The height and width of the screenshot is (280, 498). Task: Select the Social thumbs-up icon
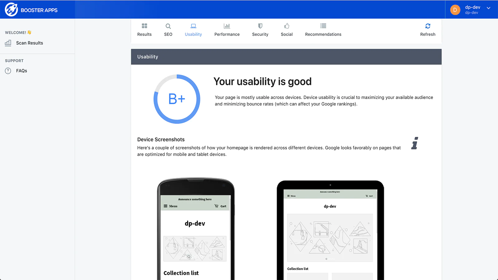[287, 26]
